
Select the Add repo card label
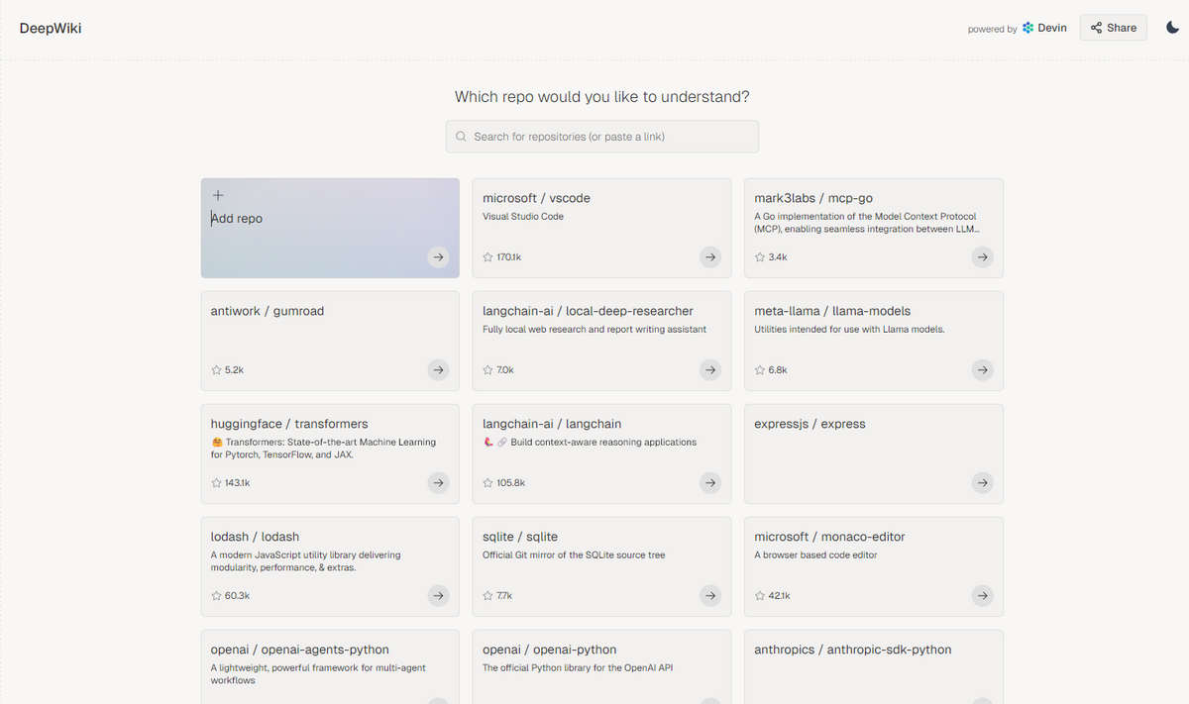pyautogui.click(x=237, y=219)
